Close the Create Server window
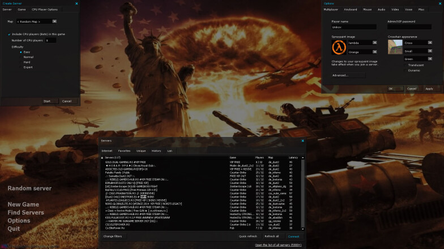The height and width of the screenshot is (249, 444). (x=77, y=3)
